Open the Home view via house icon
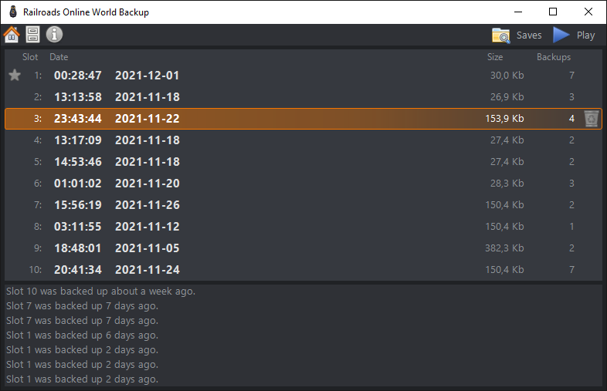Image resolution: width=607 pixels, height=391 pixels. pos(12,35)
